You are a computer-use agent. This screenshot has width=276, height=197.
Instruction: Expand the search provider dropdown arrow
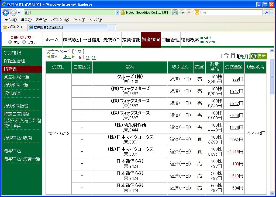[271, 12]
